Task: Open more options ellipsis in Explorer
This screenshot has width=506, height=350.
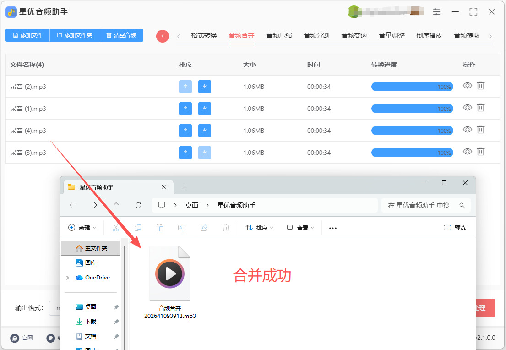Action: [x=333, y=228]
